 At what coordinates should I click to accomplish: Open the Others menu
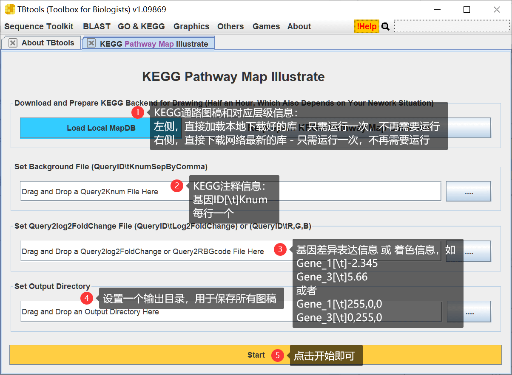tap(230, 26)
